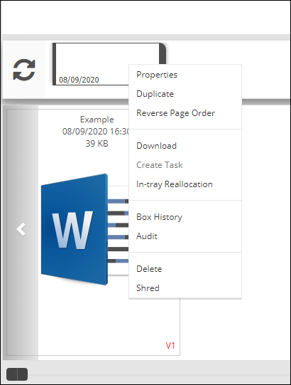The height and width of the screenshot is (385, 291).
Task: Select the Word document icon preview
Action: [84, 229]
